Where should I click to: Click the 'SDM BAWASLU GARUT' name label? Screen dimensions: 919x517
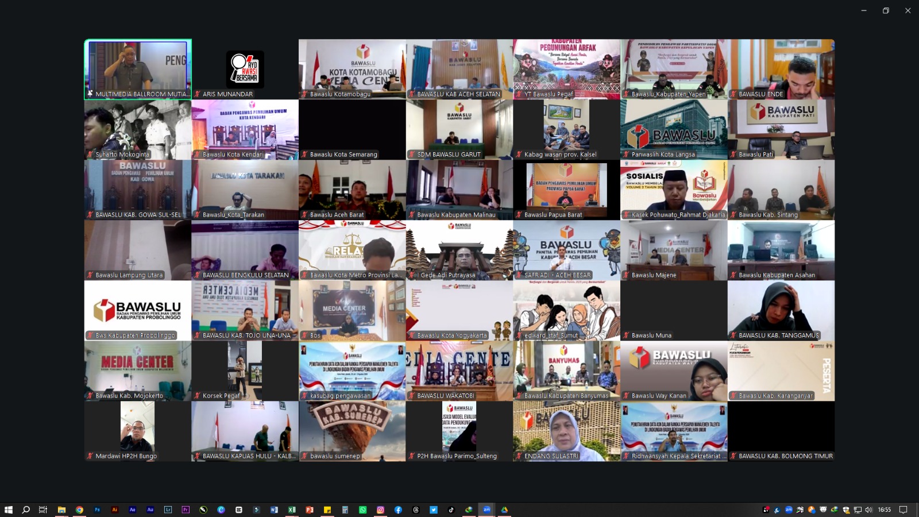pyautogui.click(x=449, y=155)
